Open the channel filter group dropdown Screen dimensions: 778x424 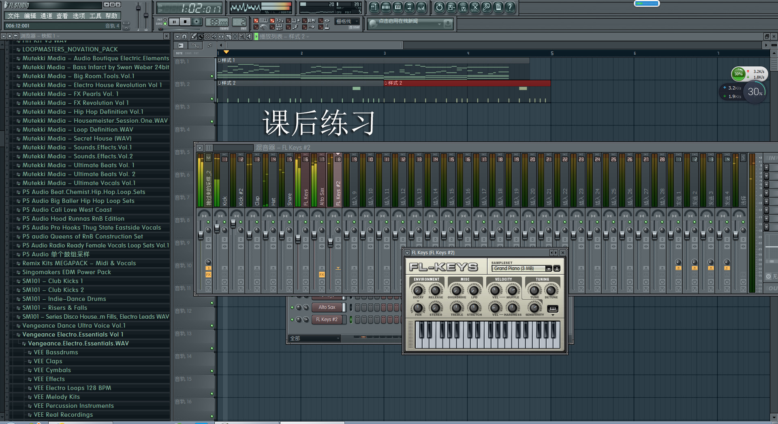click(x=314, y=338)
